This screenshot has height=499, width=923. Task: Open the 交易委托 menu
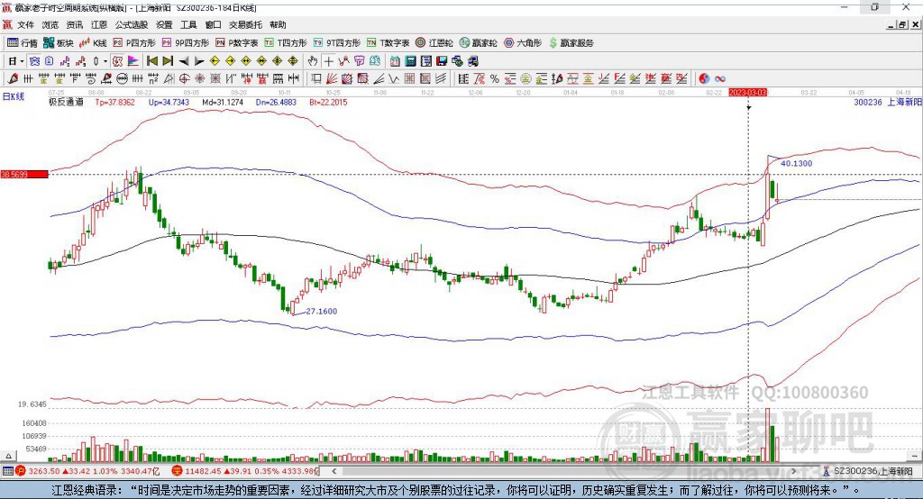245,24
